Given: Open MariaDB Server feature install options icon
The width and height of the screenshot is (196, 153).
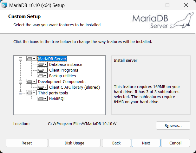Looking at the screenshot, I should click(x=31, y=59).
